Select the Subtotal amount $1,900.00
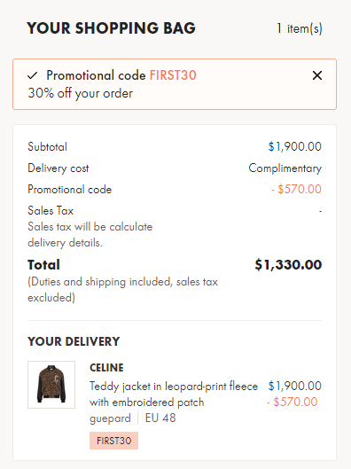351x469 pixels. pos(295,146)
